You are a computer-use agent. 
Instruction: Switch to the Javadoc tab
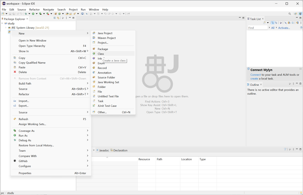(103, 150)
